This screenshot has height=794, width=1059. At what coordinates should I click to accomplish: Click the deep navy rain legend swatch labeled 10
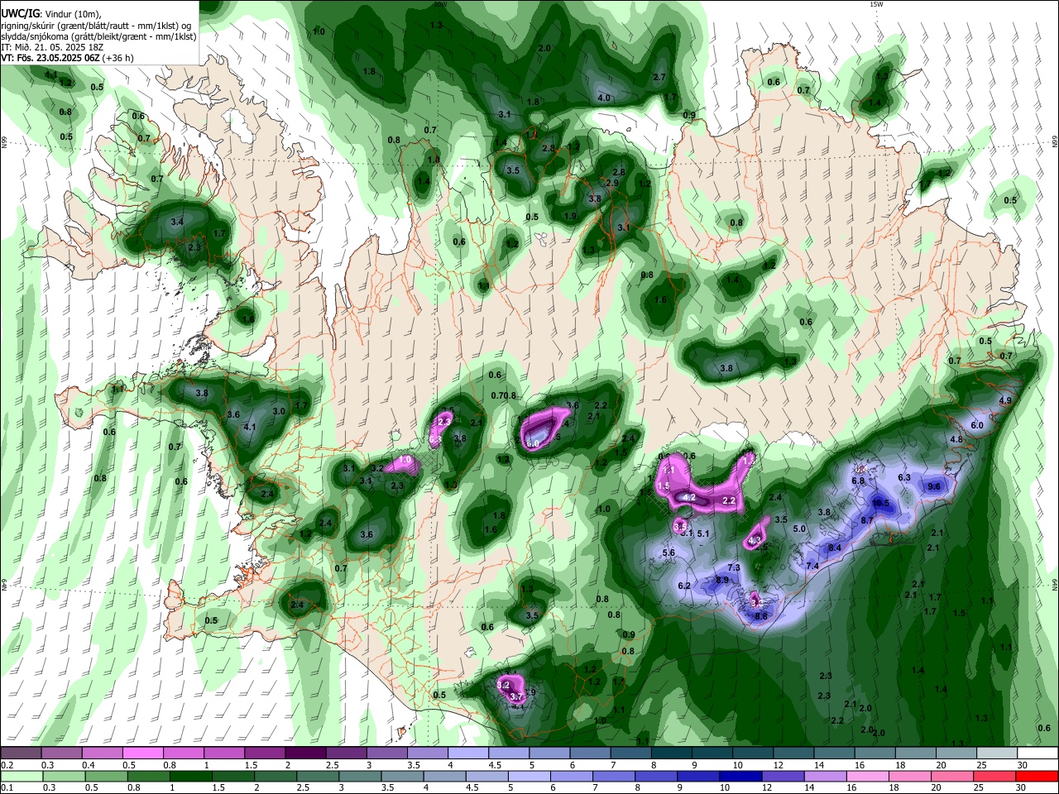click(741, 777)
